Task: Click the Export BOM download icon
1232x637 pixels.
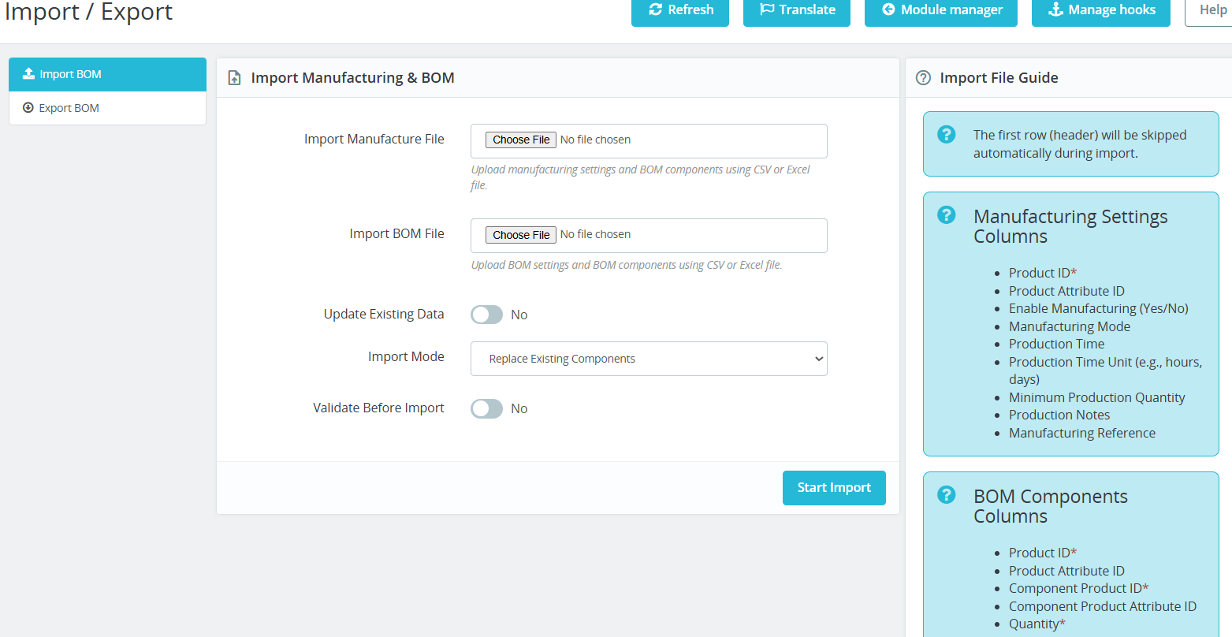Action: point(28,108)
